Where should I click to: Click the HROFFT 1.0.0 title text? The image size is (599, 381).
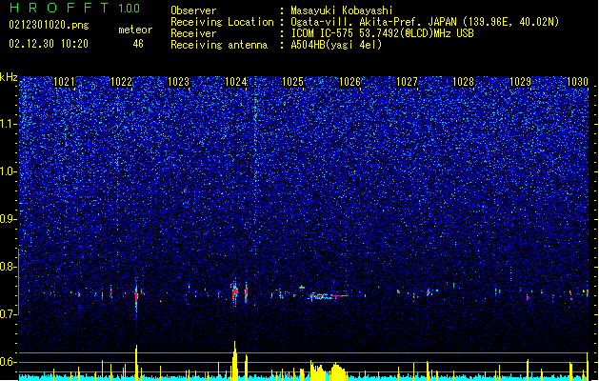tap(75, 8)
